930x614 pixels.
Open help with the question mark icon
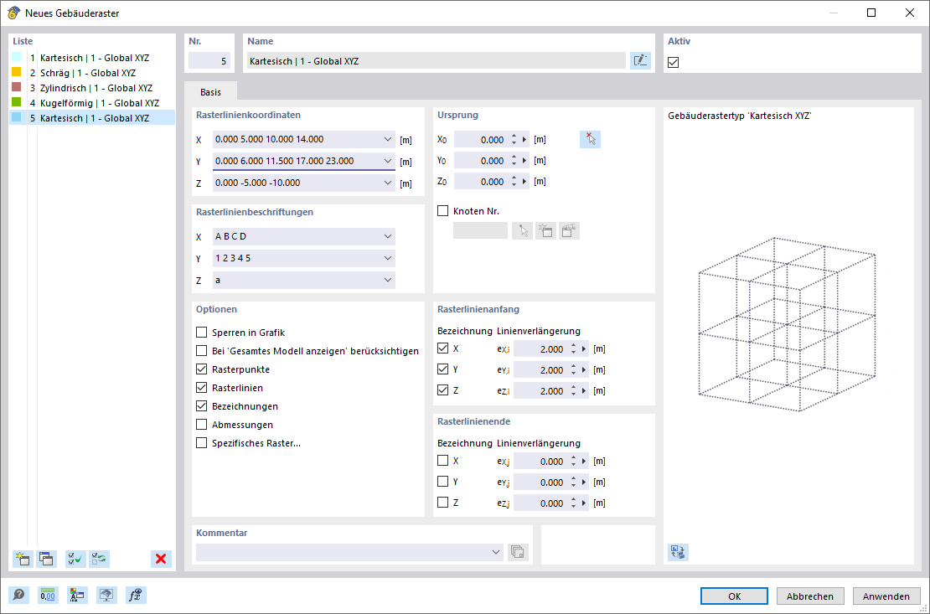click(19, 595)
